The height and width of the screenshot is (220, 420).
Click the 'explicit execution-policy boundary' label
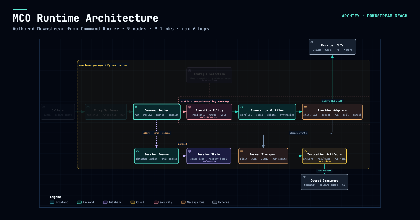205,101
